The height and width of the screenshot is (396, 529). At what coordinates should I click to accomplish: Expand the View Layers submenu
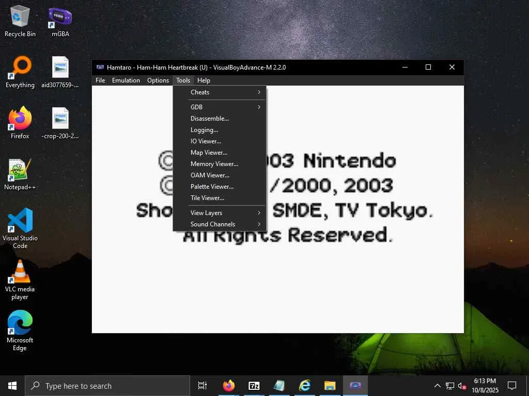pyautogui.click(x=219, y=213)
